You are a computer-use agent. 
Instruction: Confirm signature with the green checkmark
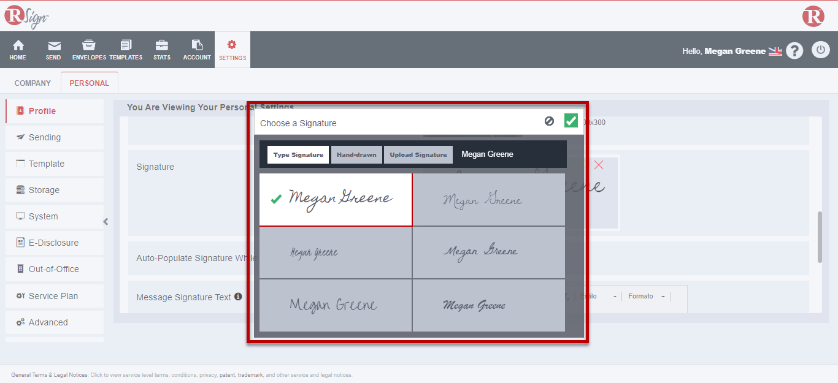(x=571, y=121)
